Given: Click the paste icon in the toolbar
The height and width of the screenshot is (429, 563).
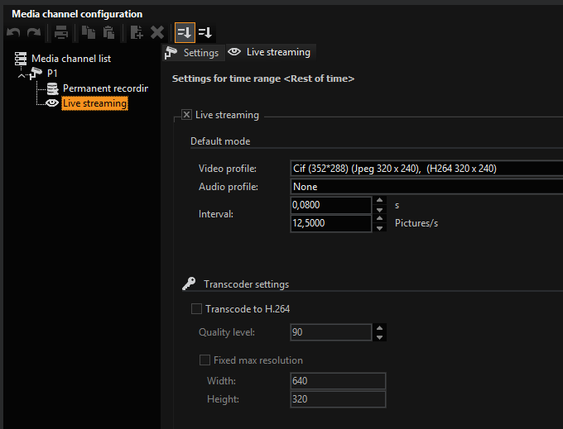Looking at the screenshot, I should (x=108, y=33).
